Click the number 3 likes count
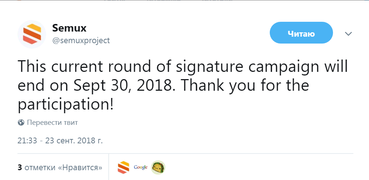This screenshot has height=180, width=369. 20,168
